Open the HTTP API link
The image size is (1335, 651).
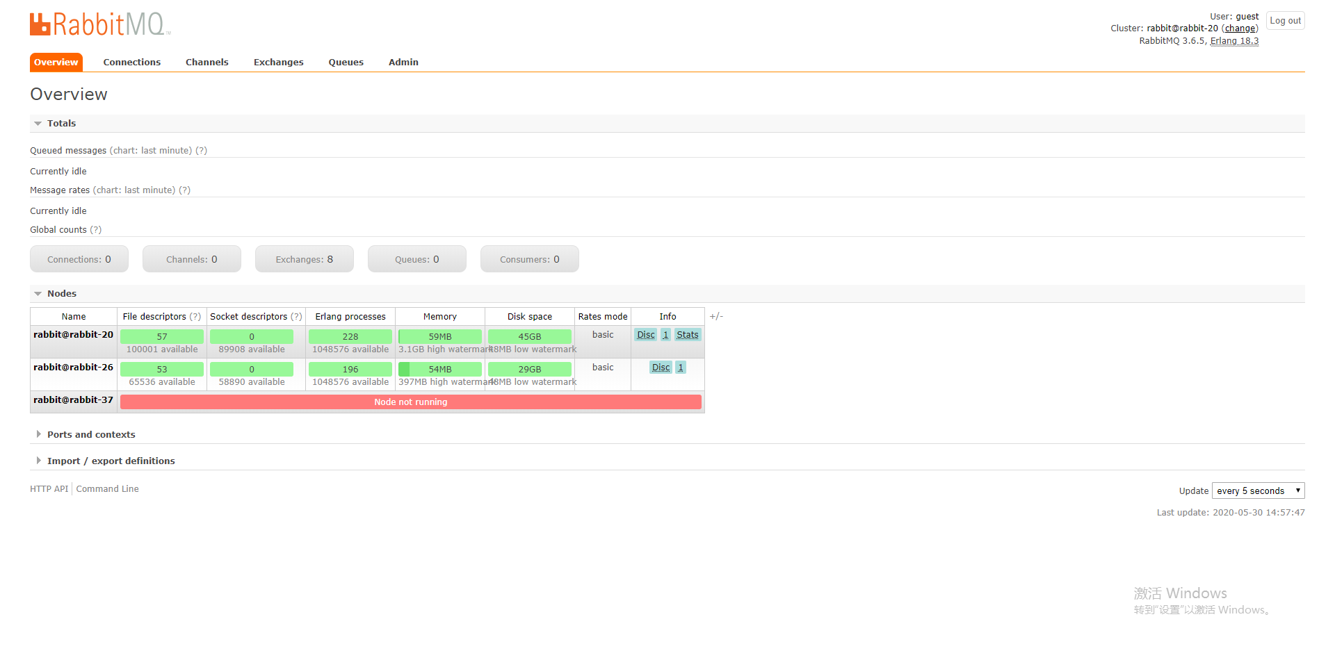[x=49, y=489]
